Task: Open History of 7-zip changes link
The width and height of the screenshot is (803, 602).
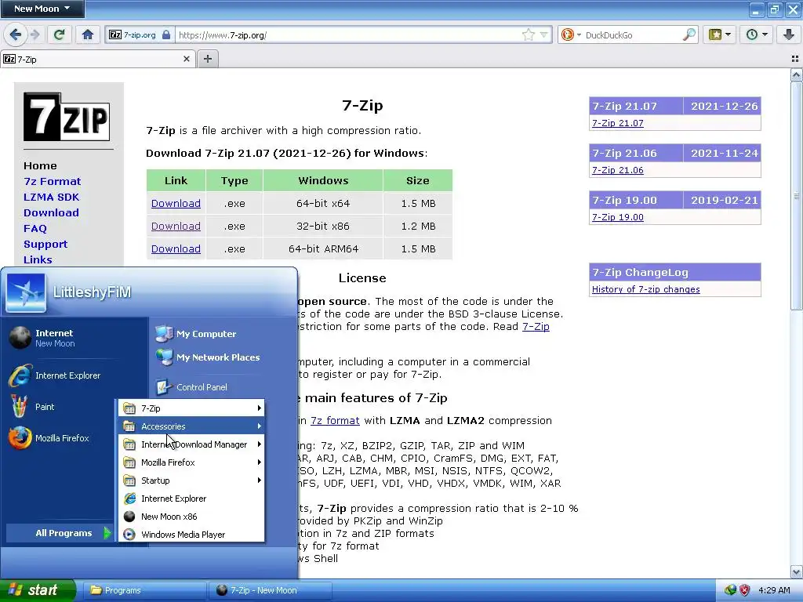Action: (646, 290)
